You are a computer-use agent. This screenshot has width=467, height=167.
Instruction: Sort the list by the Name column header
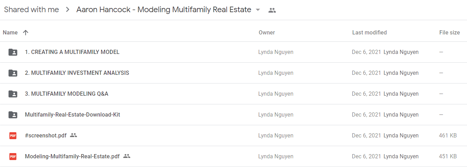(10, 32)
